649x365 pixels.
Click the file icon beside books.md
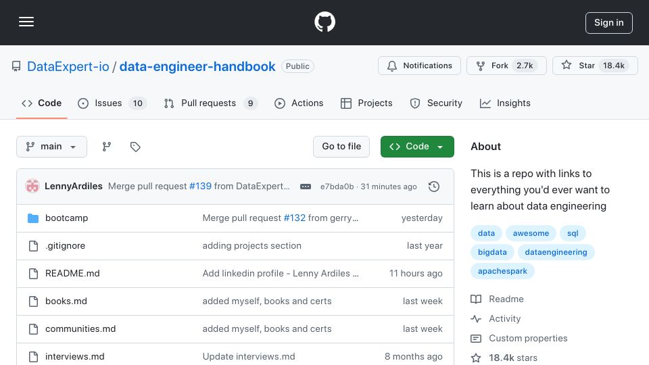33,301
